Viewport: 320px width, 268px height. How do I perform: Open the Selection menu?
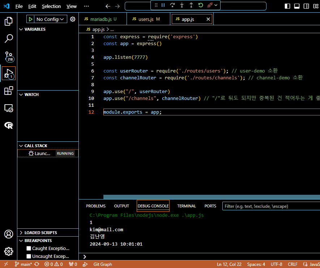click(x=51, y=6)
